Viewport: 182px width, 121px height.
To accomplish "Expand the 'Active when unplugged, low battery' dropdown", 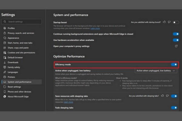I will (156, 70).
